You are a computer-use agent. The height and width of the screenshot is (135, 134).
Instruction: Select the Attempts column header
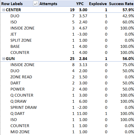tap(48, 4)
